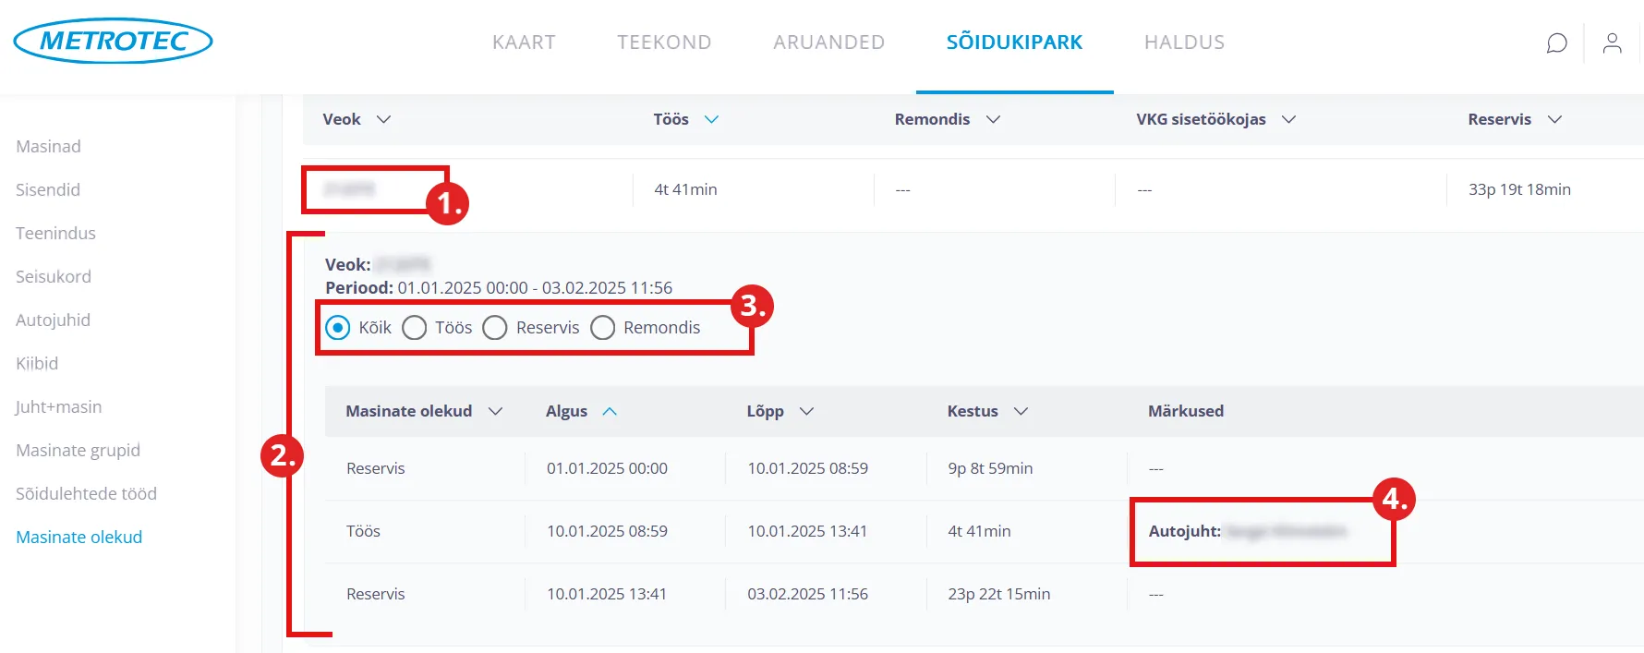Select the Töös radio button
The height and width of the screenshot is (653, 1644).
(x=415, y=328)
